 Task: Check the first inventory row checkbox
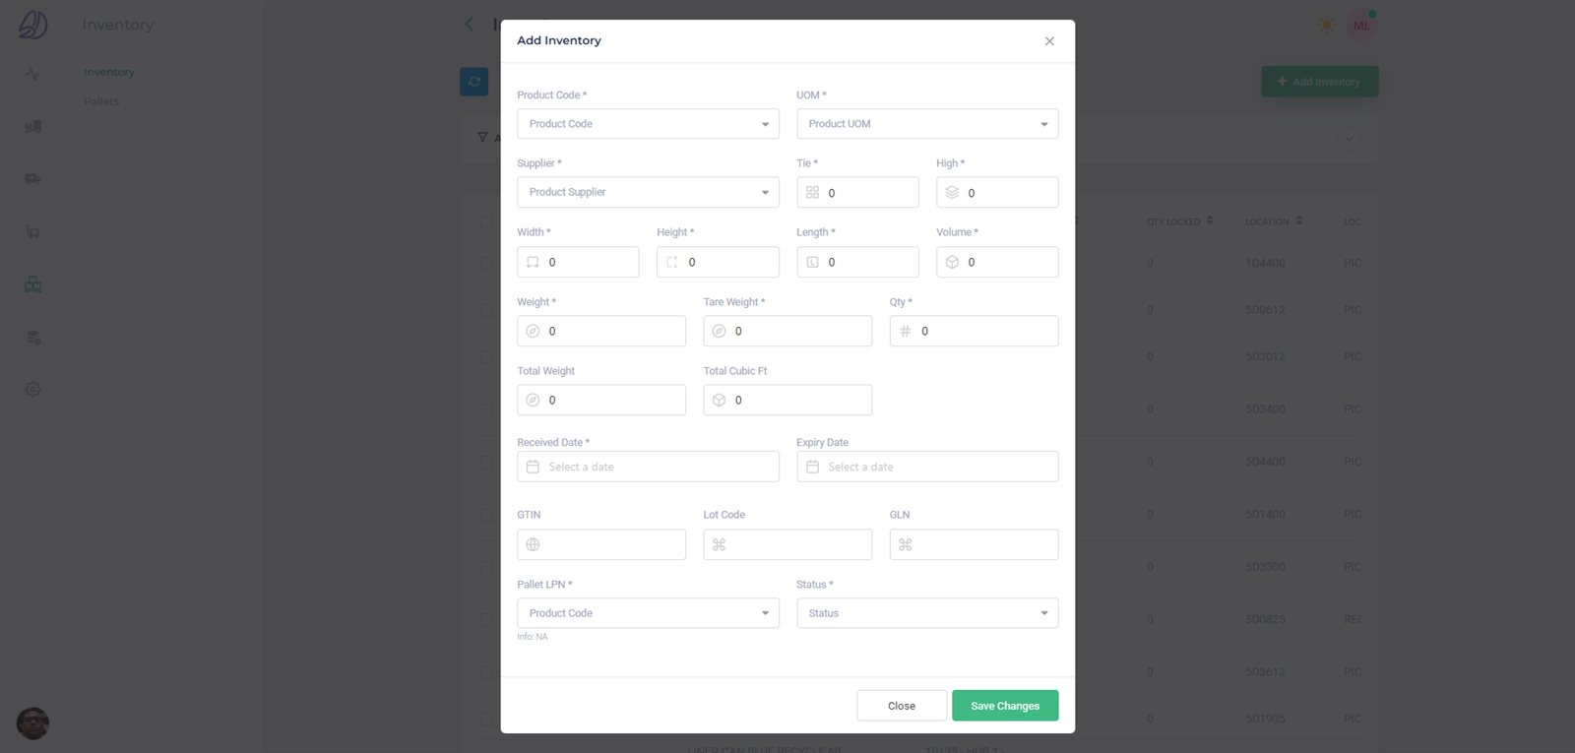point(487,264)
